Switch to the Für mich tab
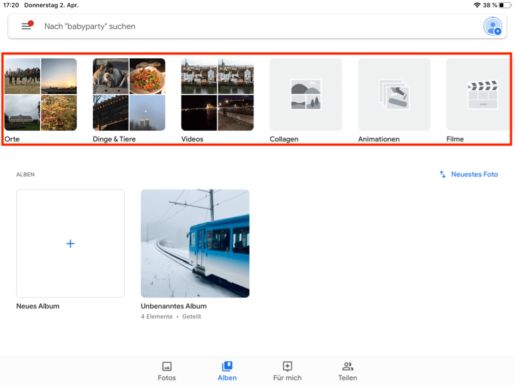The width and height of the screenshot is (515, 386). pos(287,371)
